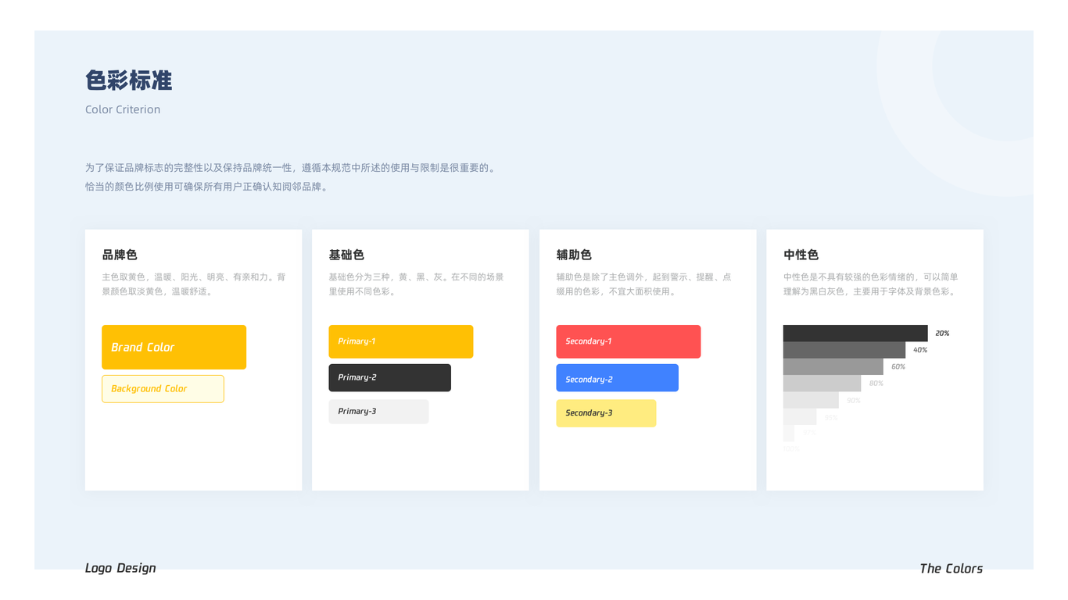Click the yellow Brand Color swatch
This screenshot has height=600, width=1068.
pos(174,347)
